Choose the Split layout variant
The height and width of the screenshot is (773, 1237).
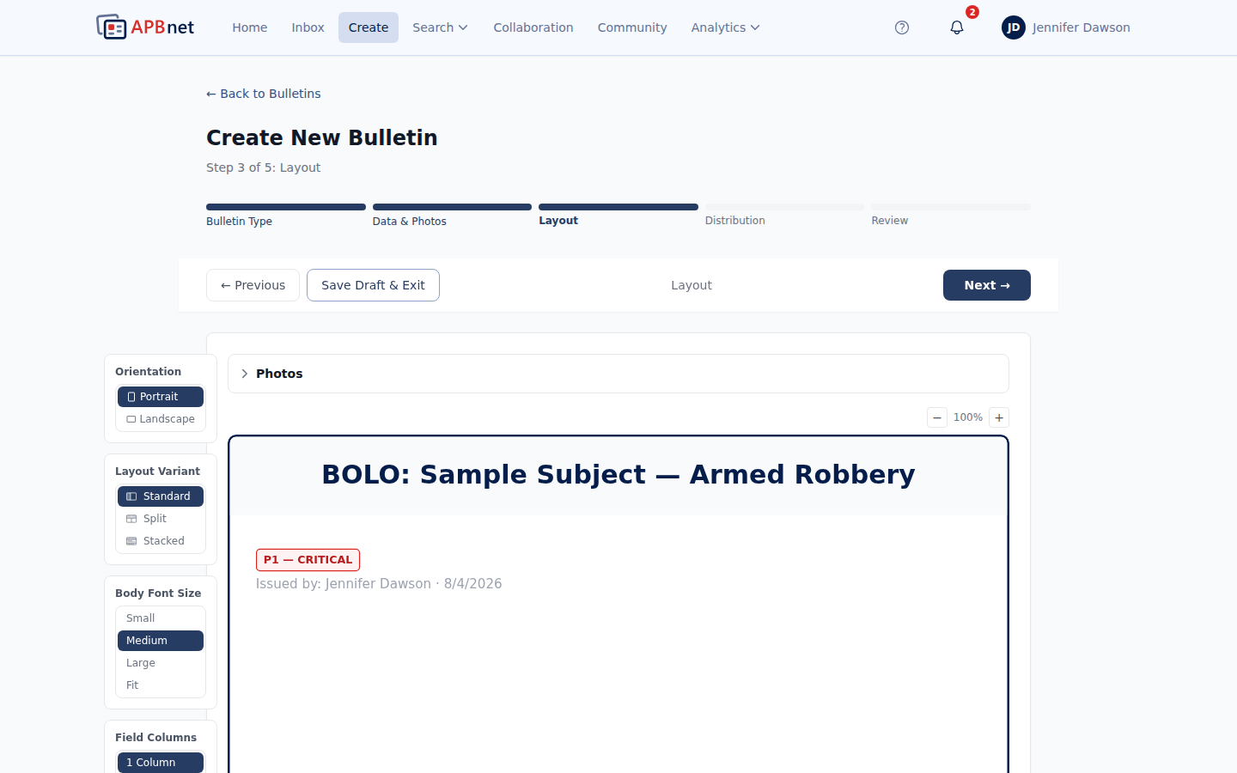click(161, 519)
